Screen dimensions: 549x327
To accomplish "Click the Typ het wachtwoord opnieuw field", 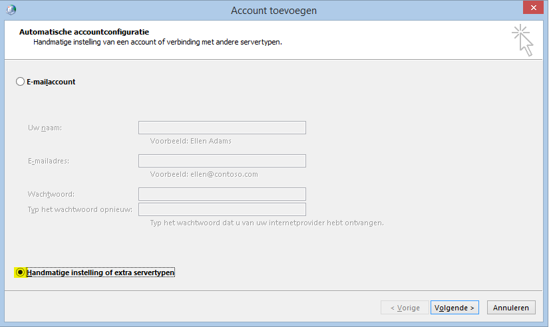I will pos(222,209).
